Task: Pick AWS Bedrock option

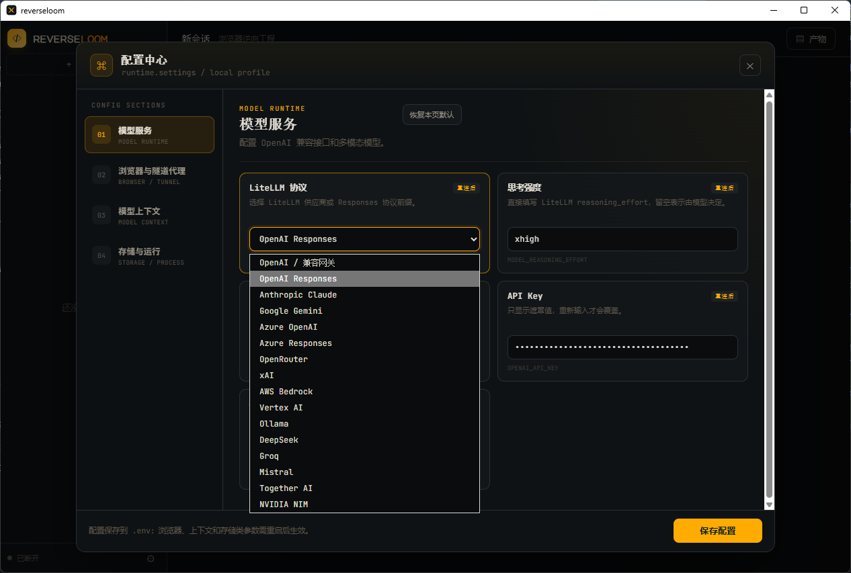Action: [364, 392]
